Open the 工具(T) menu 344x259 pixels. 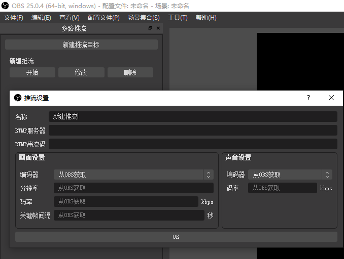point(178,18)
